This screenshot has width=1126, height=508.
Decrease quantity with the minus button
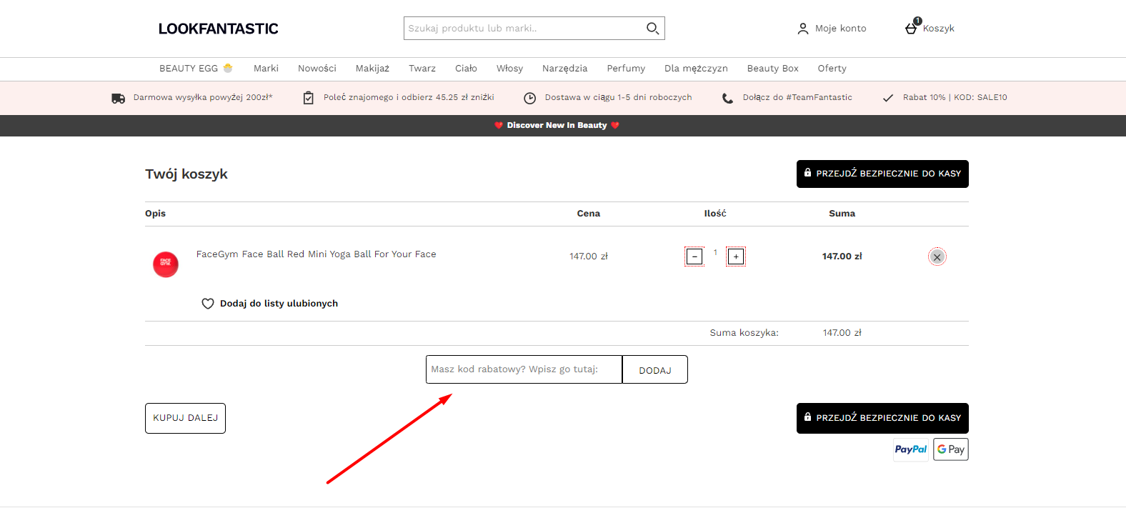tap(694, 257)
